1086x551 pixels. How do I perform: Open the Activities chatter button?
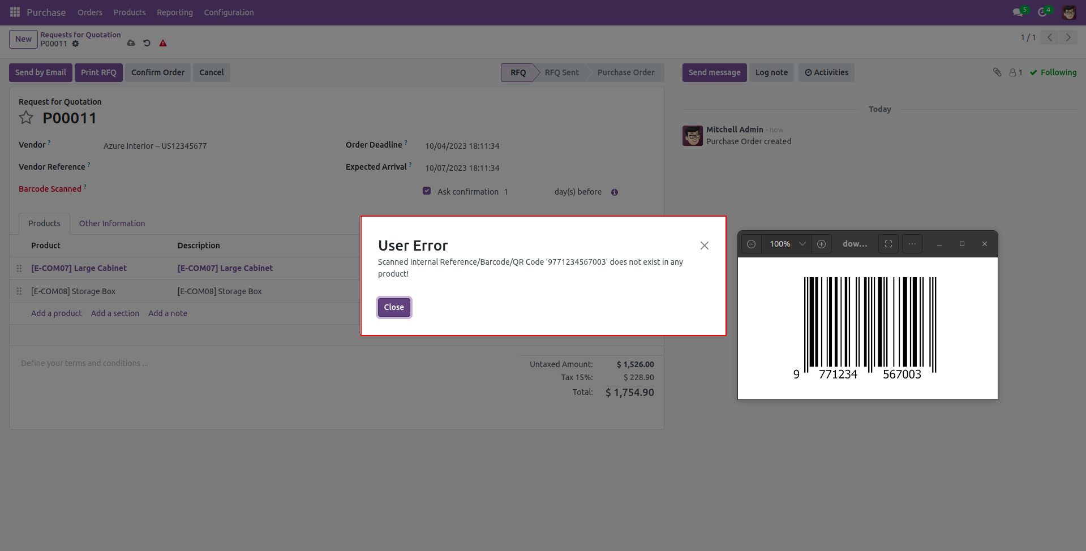(826, 72)
